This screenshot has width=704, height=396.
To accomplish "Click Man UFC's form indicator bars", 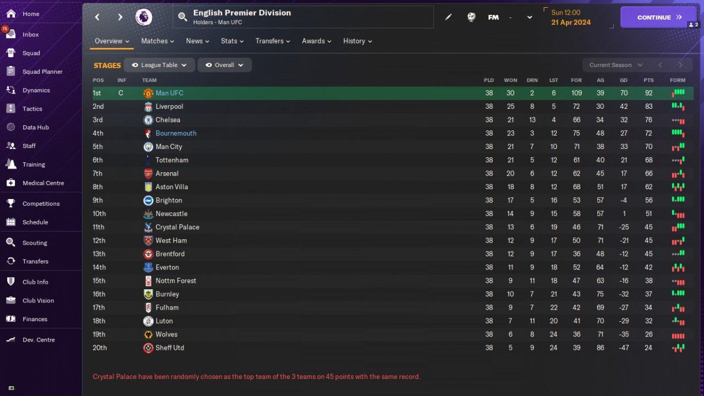I will click(x=678, y=93).
